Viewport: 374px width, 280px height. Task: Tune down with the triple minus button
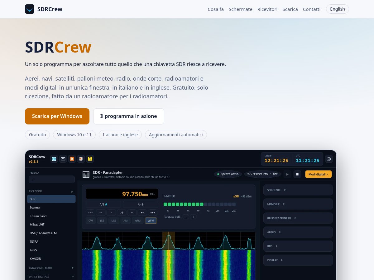pyautogui.click(x=90, y=213)
